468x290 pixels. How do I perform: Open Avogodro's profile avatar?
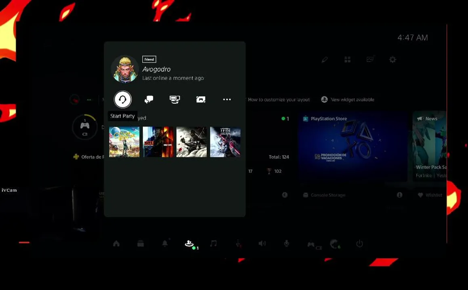[125, 69]
